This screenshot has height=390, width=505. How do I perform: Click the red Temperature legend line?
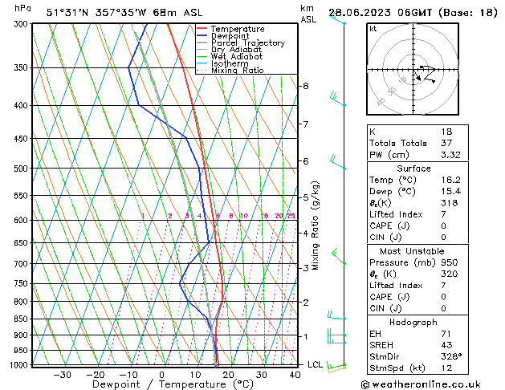coord(202,29)
